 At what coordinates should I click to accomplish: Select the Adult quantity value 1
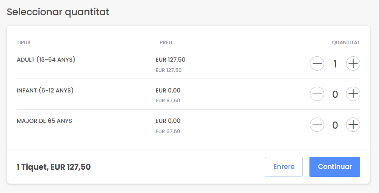point(335,64)
